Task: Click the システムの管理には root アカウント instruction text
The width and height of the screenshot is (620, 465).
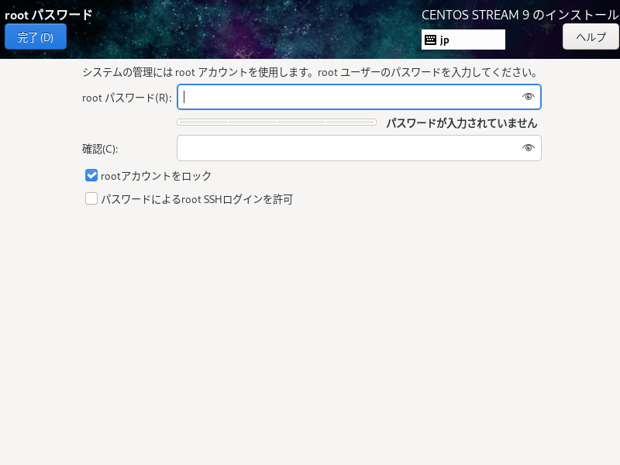Action: coord(309,72)
